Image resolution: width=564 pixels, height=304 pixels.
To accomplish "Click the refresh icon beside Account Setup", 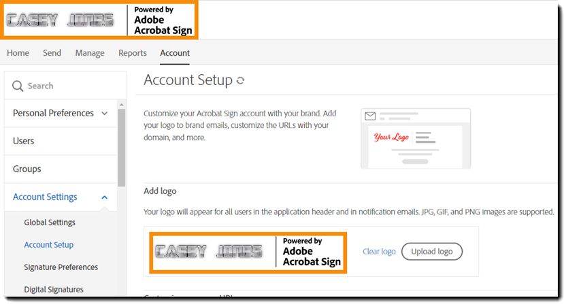I will pyautogui.click(x=240, y=80).
